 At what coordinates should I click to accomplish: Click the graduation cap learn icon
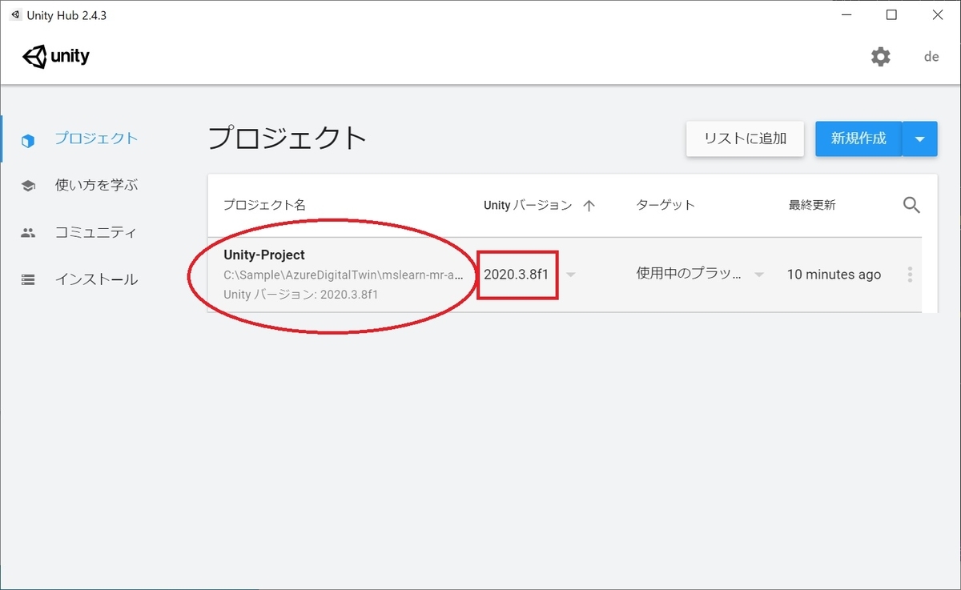[x=28, y=186]
